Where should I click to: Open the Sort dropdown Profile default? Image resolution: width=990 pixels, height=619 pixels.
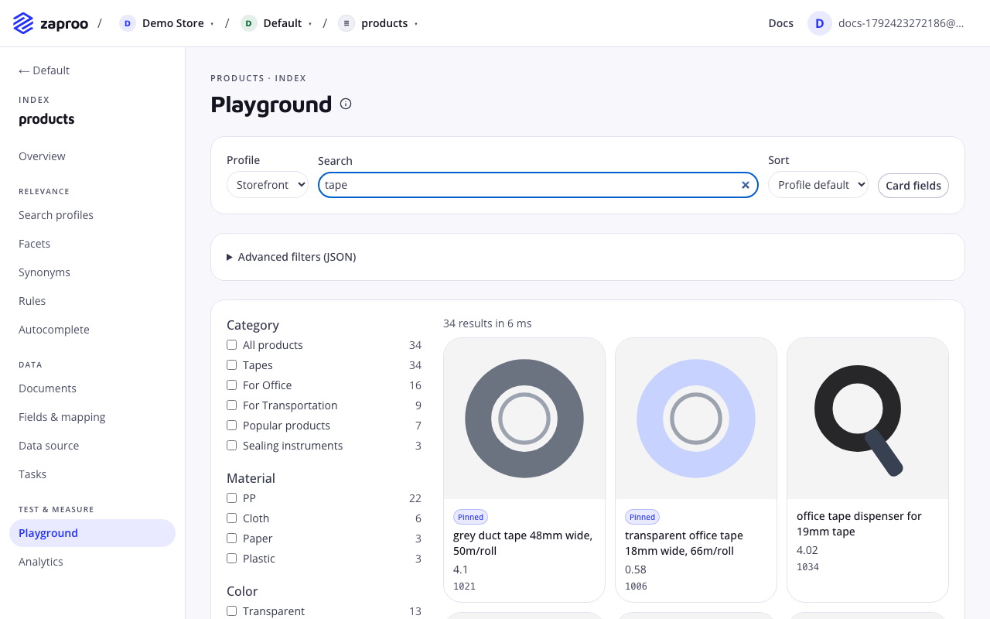coord(818,185)
